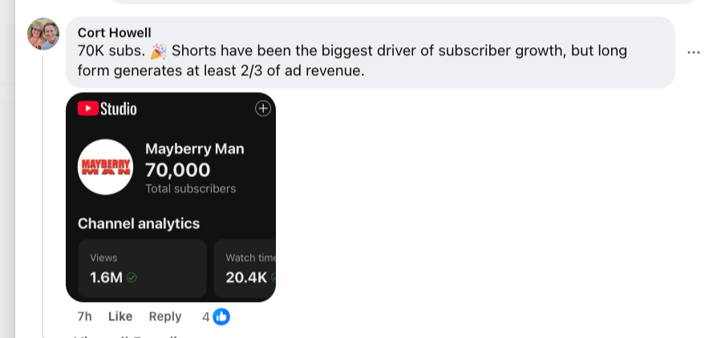Click the green check icon beside 1.6M
Viewport: 709px width, 338px height.
(132, 278)
